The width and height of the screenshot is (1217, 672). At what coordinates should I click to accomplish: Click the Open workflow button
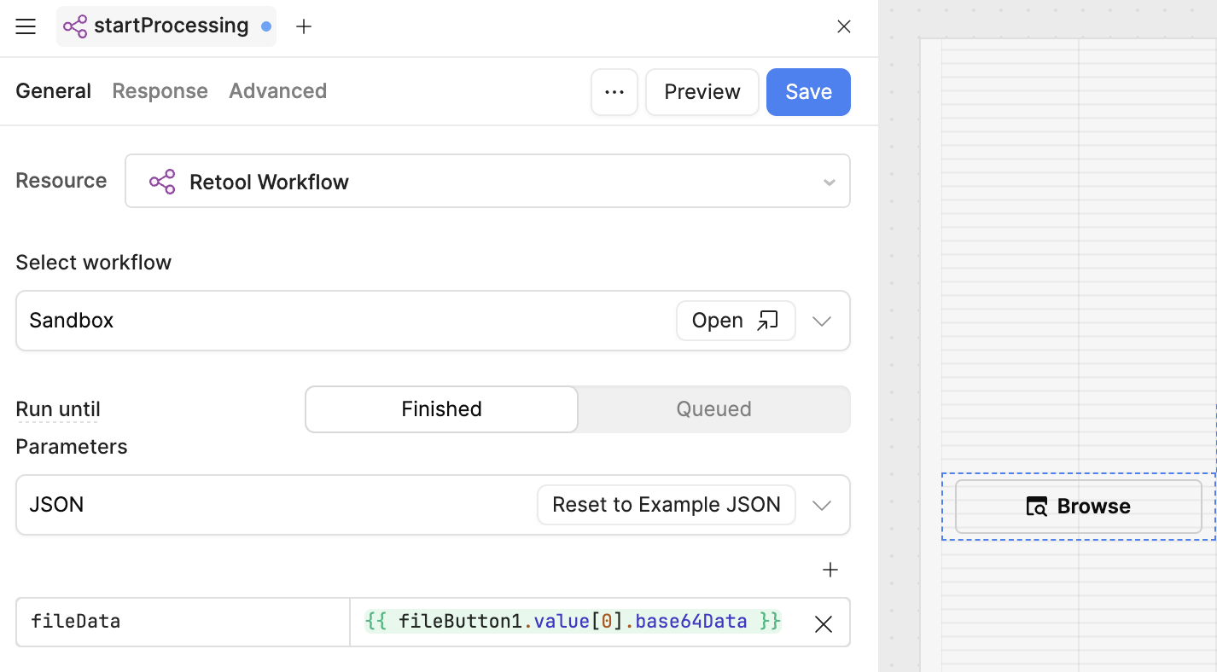pos(736,321)
